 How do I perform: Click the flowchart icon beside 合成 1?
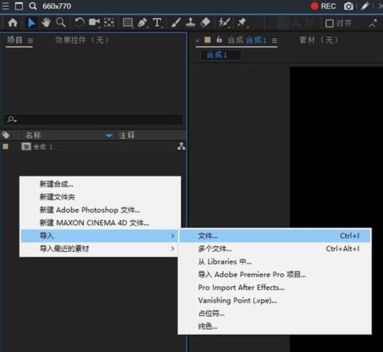(x=181, y=146)
